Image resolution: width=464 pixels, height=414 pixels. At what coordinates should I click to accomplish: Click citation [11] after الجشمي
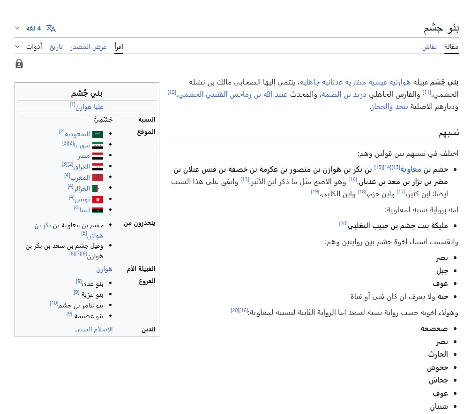[x=427, y=92]
